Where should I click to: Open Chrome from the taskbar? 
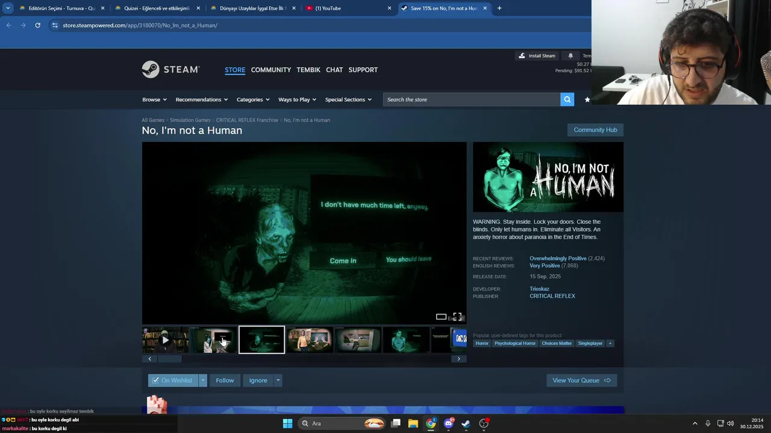click(x=431, y=423)
